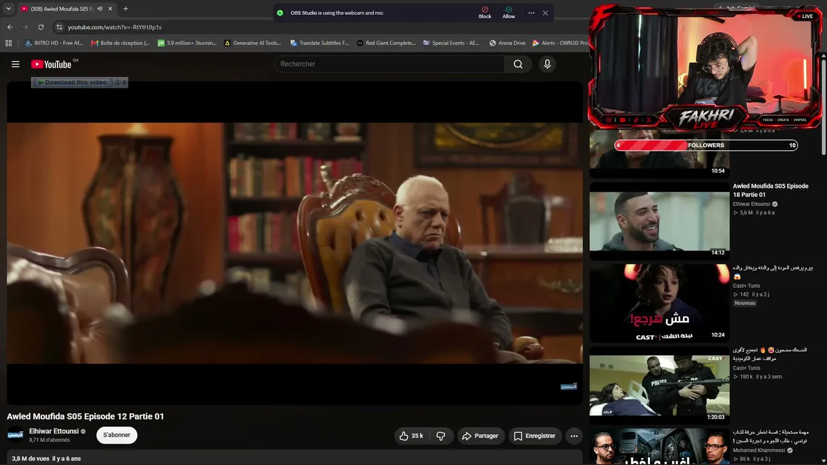Open the Red Giant Complete bookmark
The width and height of the screenshot is (827, 465).
tap(386, 43)
